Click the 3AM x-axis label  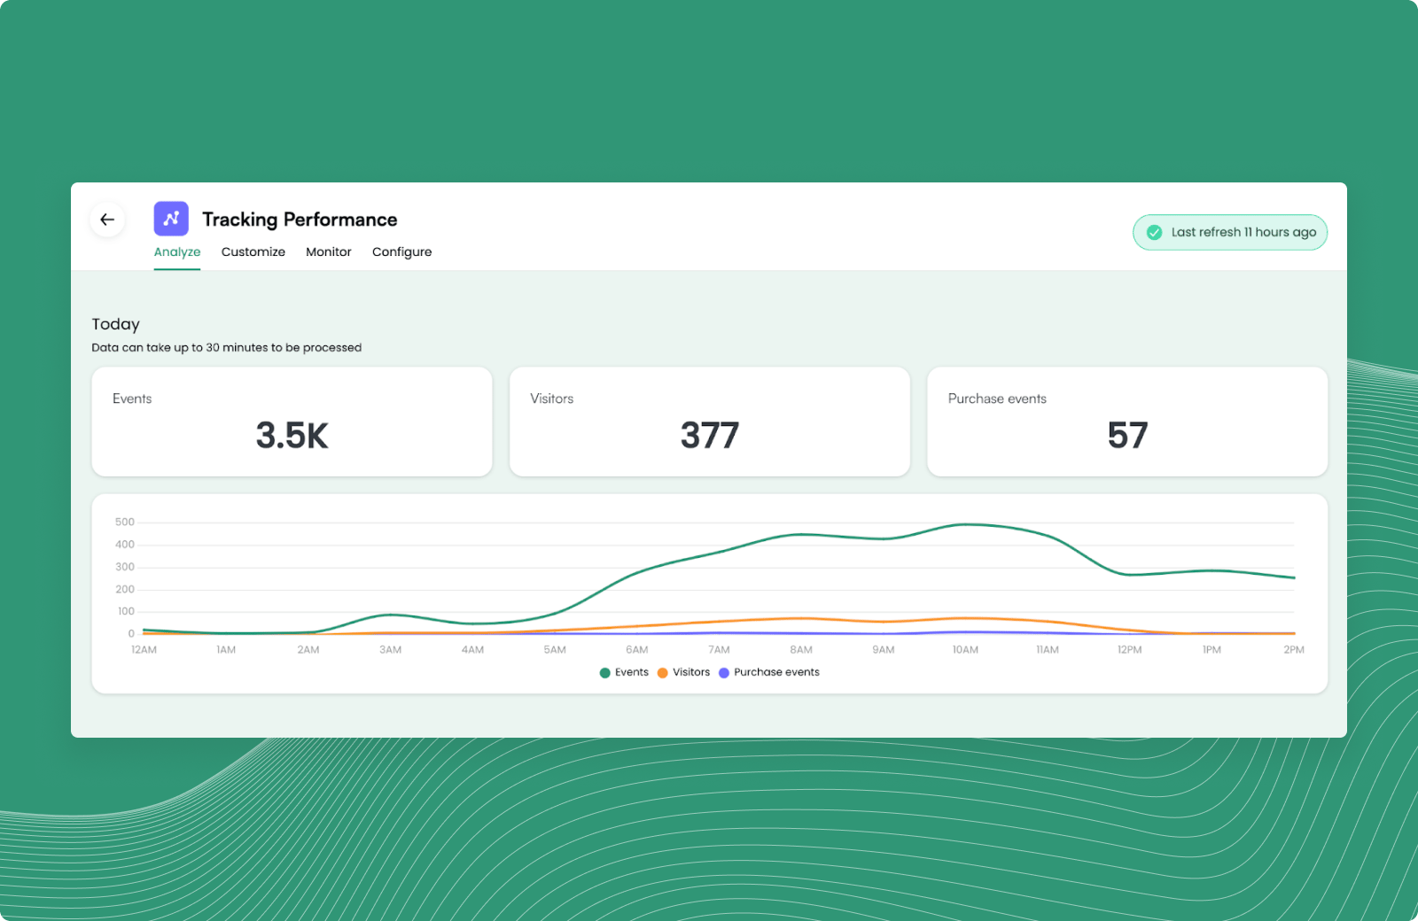[391, 650]
